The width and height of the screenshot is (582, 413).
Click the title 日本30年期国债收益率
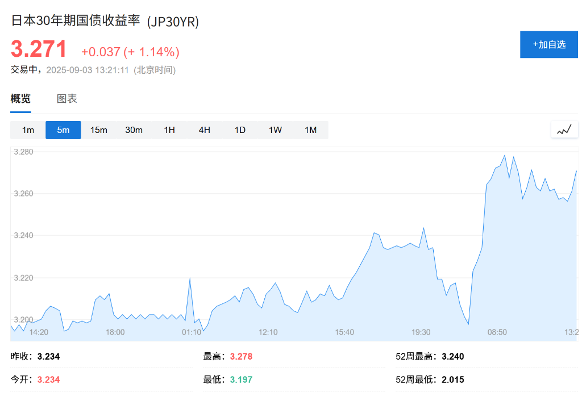(76, 20)
